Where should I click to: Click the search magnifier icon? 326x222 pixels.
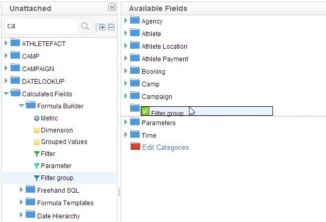[85, 26]
